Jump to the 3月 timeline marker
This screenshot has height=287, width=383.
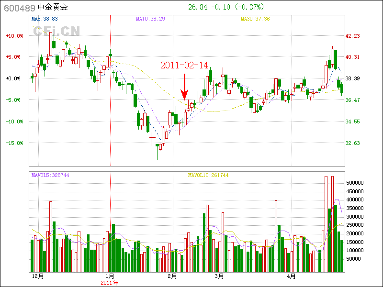(x=219, y=276)
